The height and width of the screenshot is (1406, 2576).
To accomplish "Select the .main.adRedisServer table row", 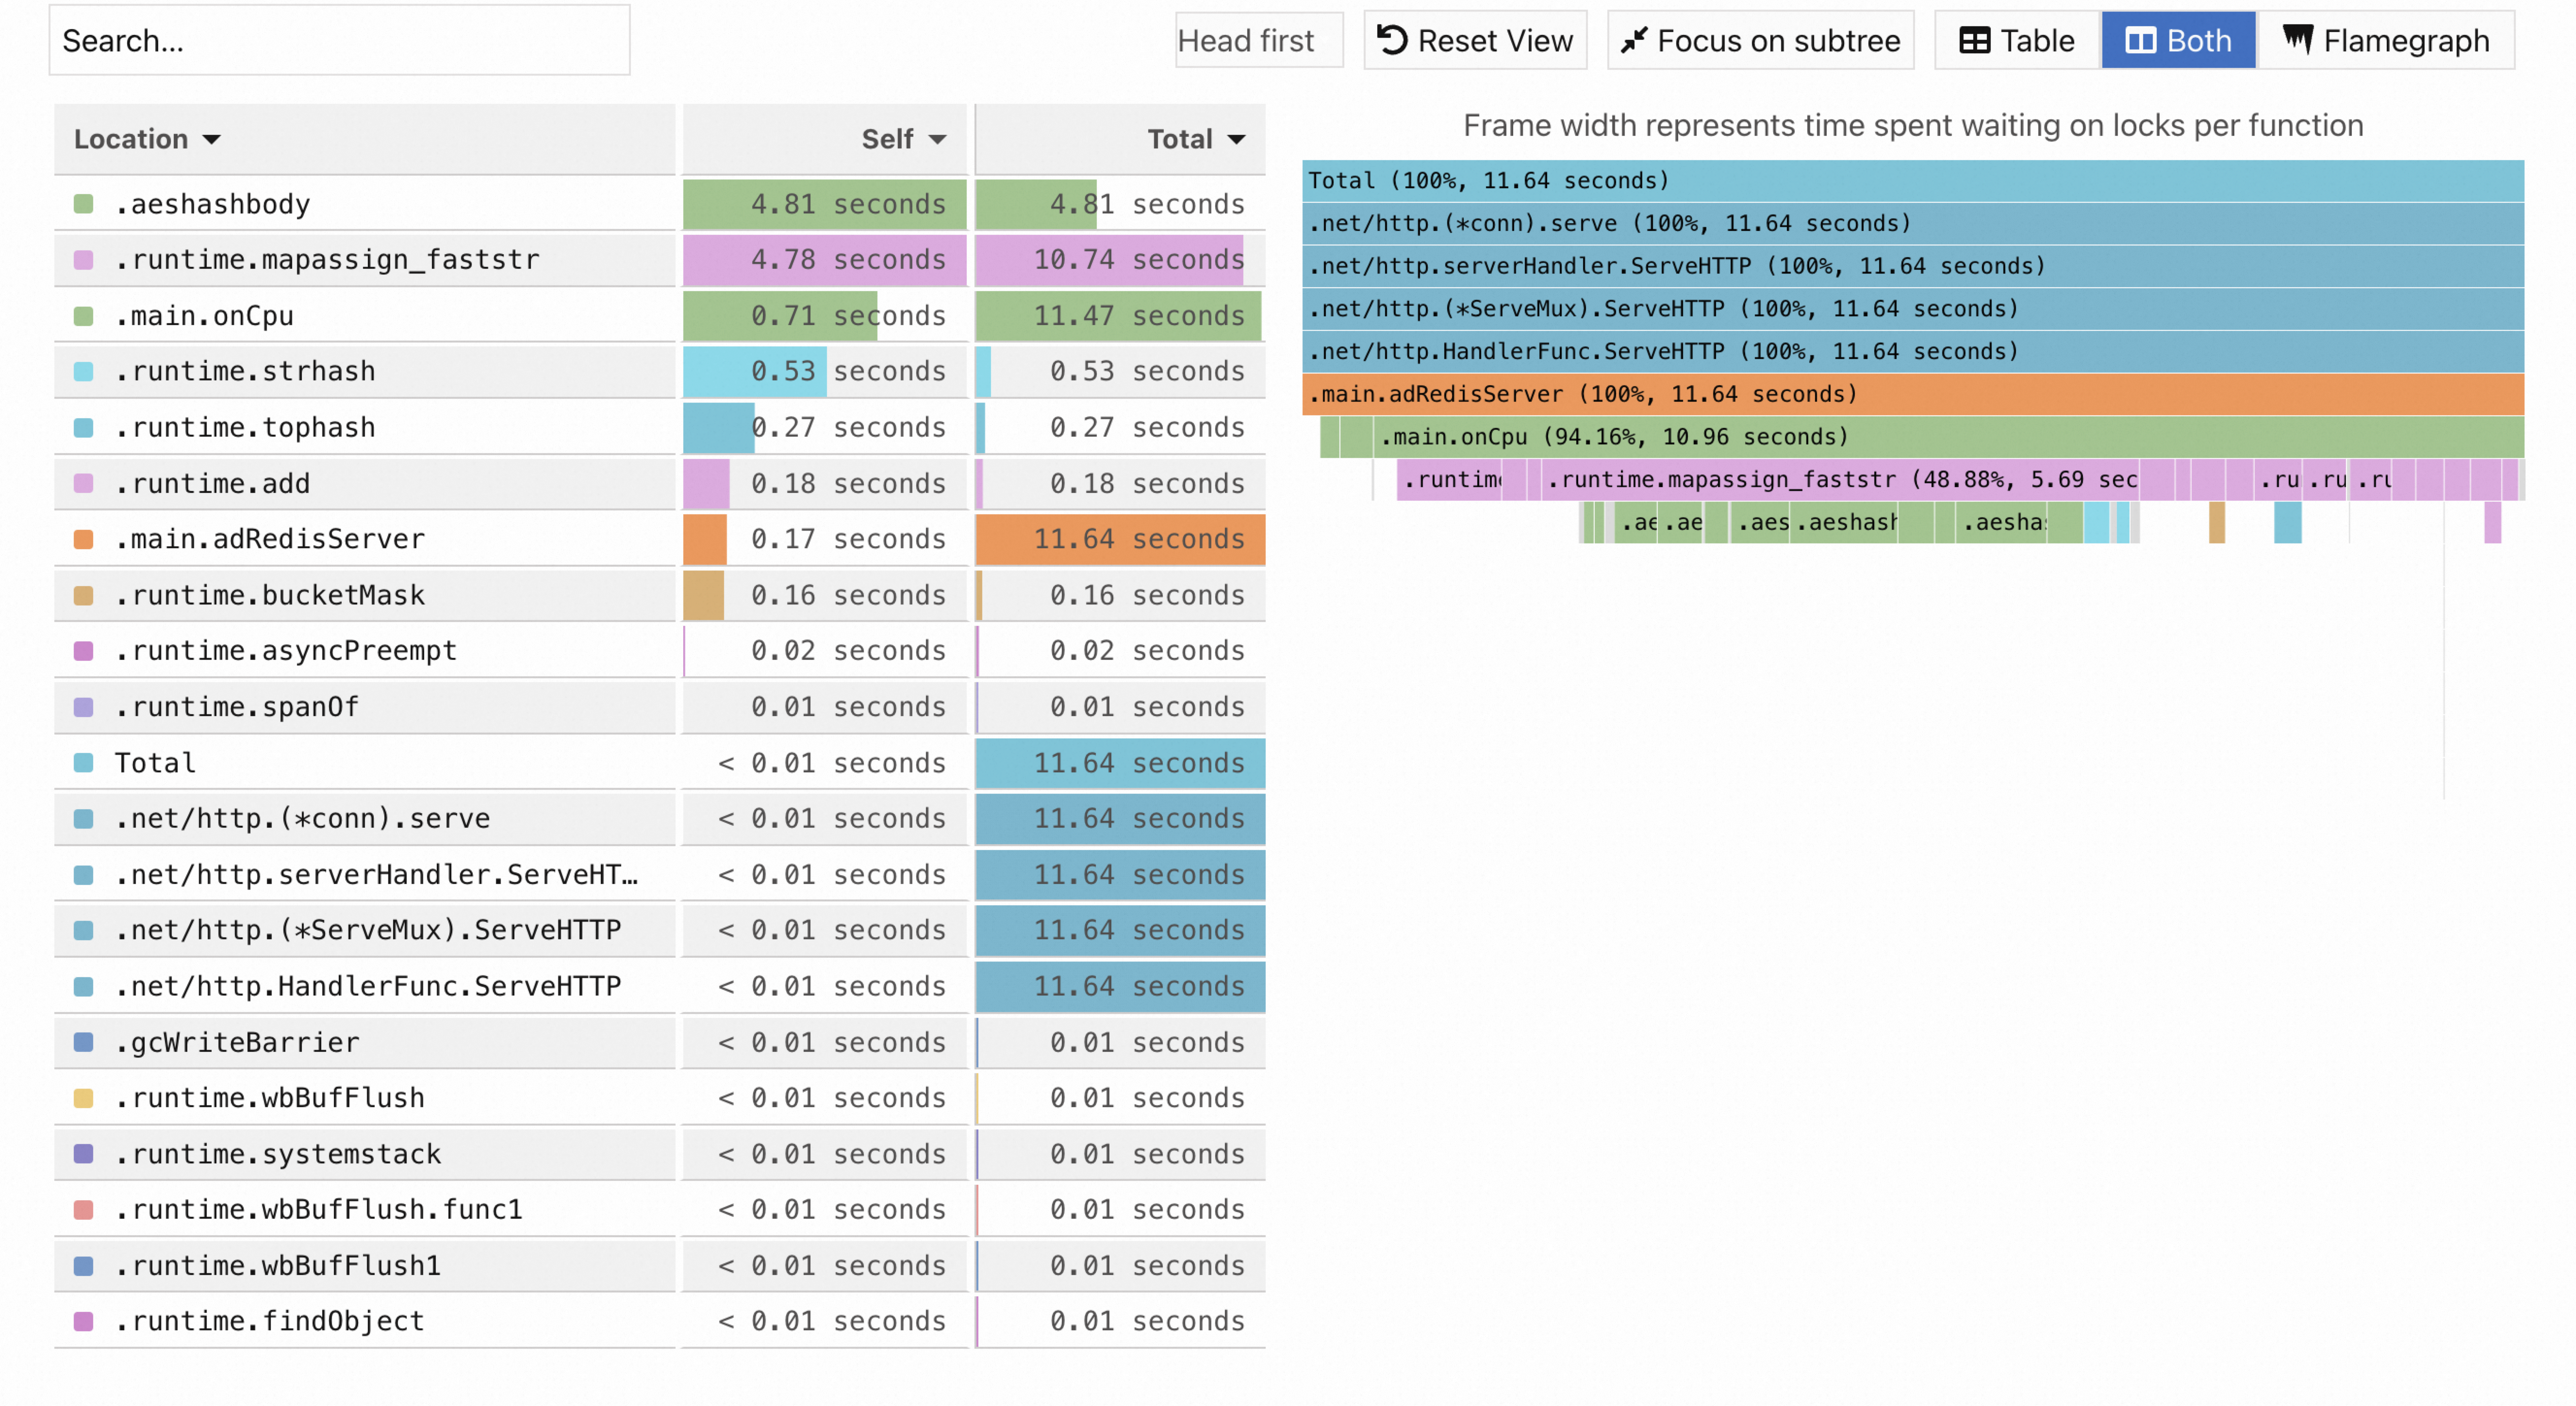I will [660, 539].
